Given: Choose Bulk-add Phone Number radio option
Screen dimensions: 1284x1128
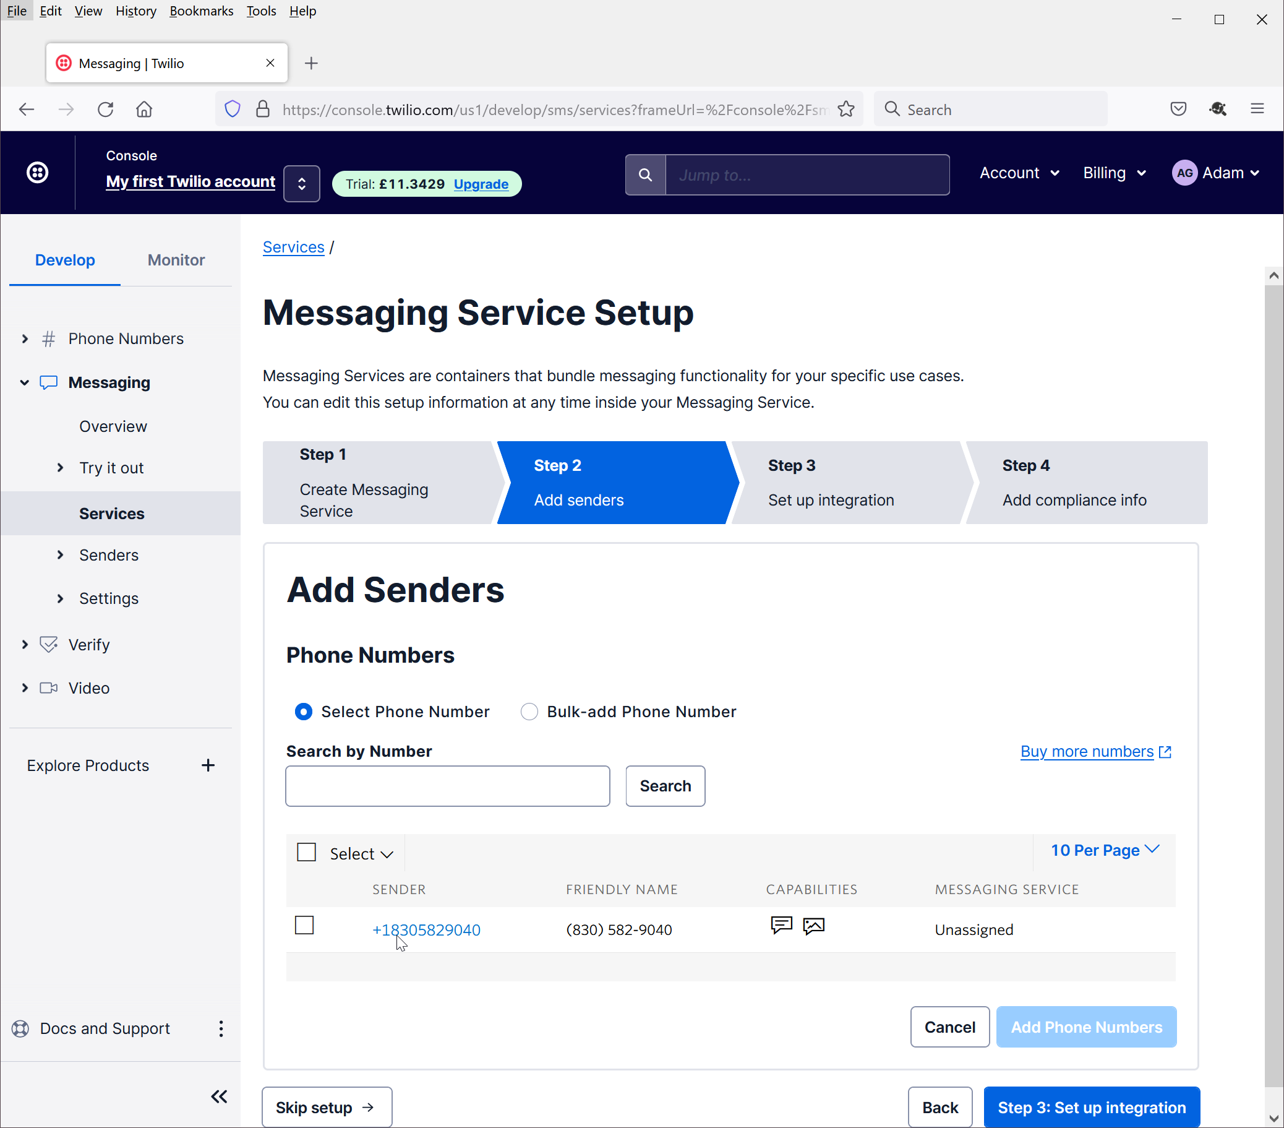Looking at the screenshot, I should point(529,712).
